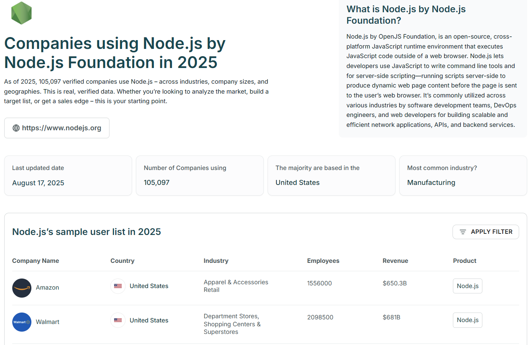This screenshot has width=531, height=345.
Task: Click Amazon's employee count 1556000
Action: pyautogui.click(x=319, y=283)
